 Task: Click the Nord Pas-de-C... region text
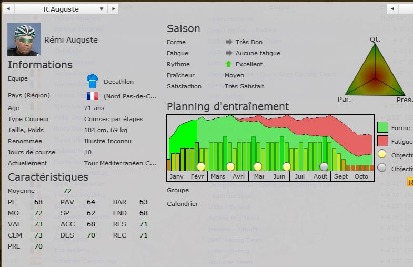130,96
